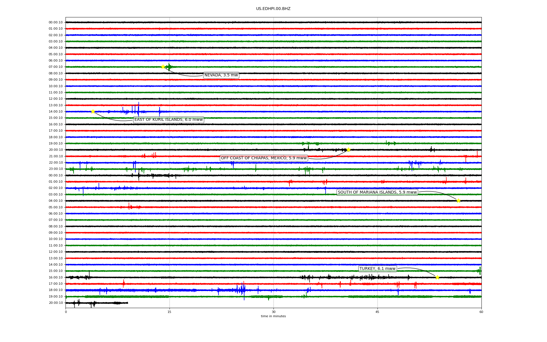Click the OFF COAST OF CHIAPAS, MEXICO label
The image size is (547, 342).
tap(264, 158)
